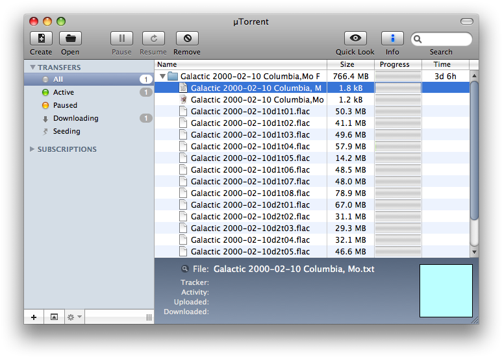The height and width of the screenshot is (357, 502).
Task: Click the Open torrent folder icon
Action: tap(70, 38)
